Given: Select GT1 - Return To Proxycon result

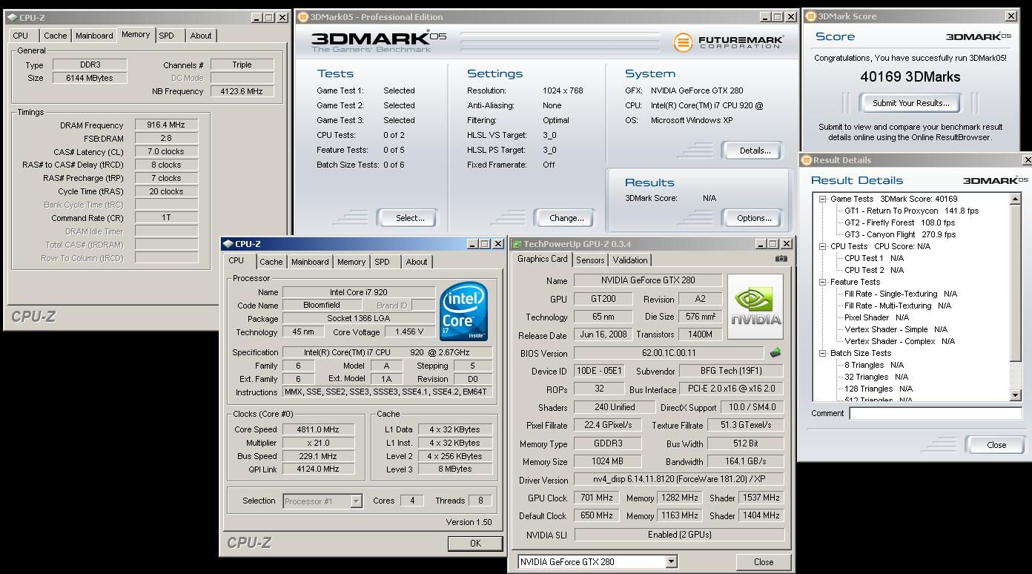Looking at the screenshot, I should [911, 211].
